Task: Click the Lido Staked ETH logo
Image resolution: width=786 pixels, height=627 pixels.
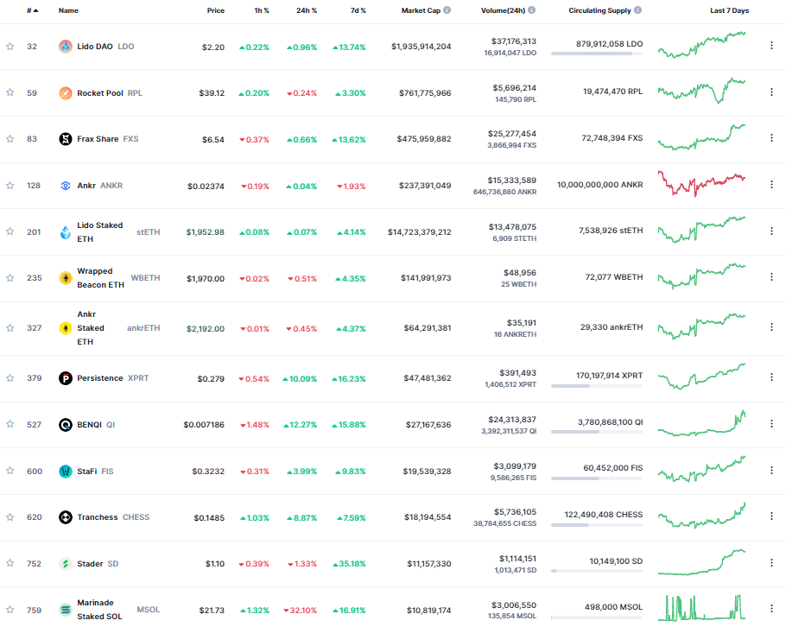Action: 65,232
